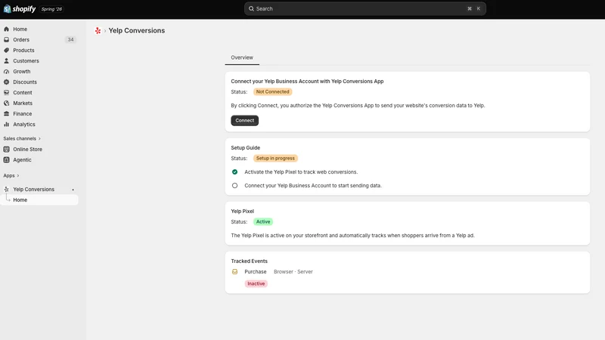Click the Tracked Events heading
Screen dimensions: 605x340
tap(250, 261)
